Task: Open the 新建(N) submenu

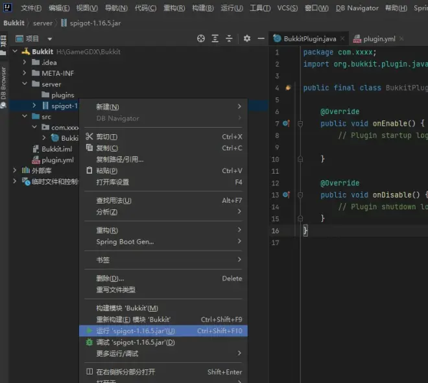Action: coord(163,107)
